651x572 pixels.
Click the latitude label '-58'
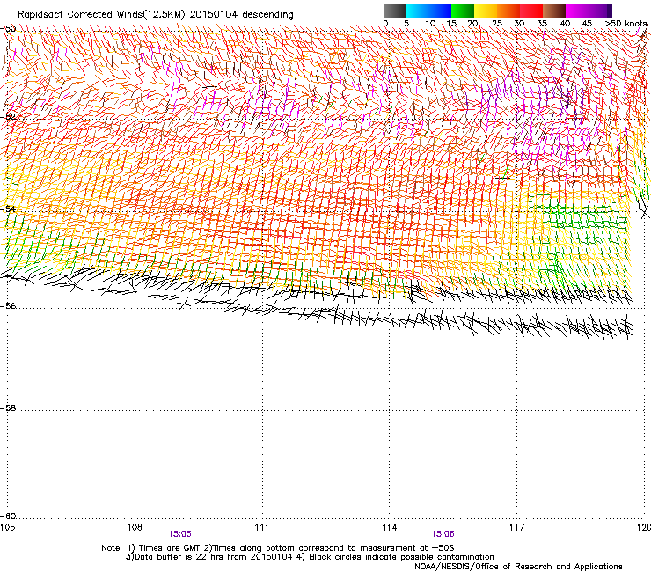[x=8, y=408]
